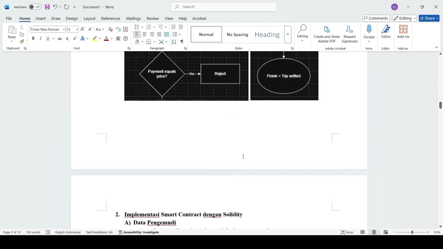Screen dimensions: 443x249
Task: Expand the numbering list dropdown arrow
Action: pyautogui.click(x=154, y=27)
